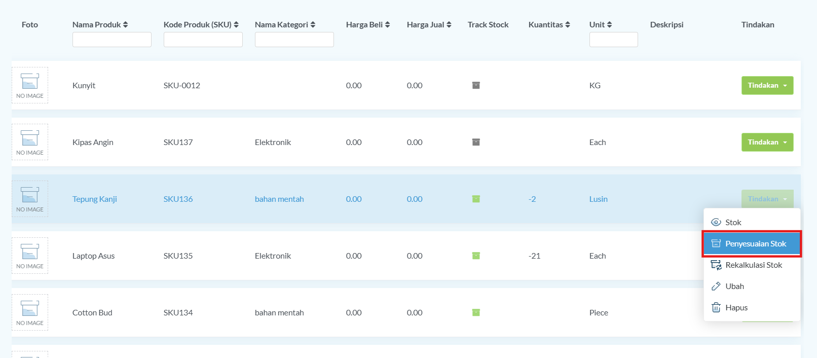Focus the Nama Kategori filter field

pos(294,40)
